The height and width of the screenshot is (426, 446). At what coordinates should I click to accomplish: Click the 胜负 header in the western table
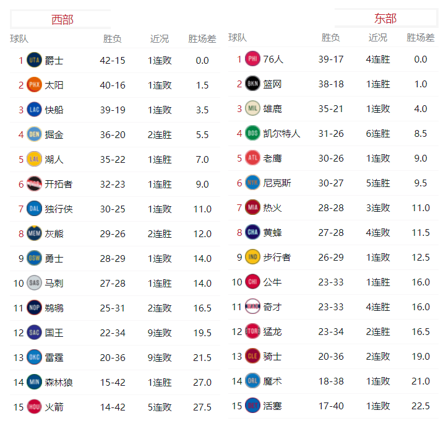coord(113,40)
